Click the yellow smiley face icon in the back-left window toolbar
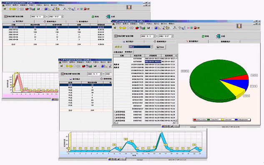This screenshot has height=165, width=264. point(10,9)
